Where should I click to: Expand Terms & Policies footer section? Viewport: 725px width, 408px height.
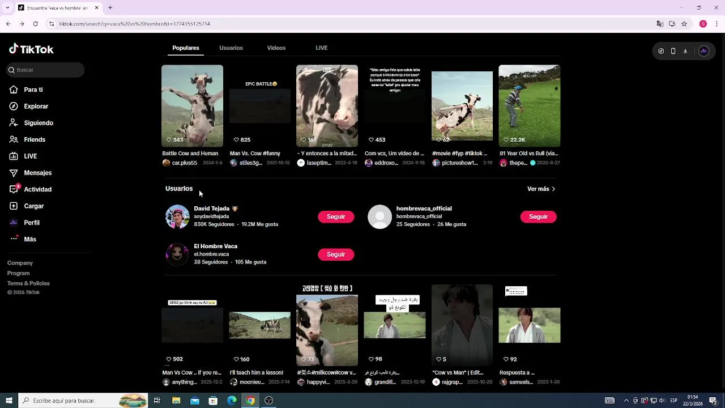[28, 283]
